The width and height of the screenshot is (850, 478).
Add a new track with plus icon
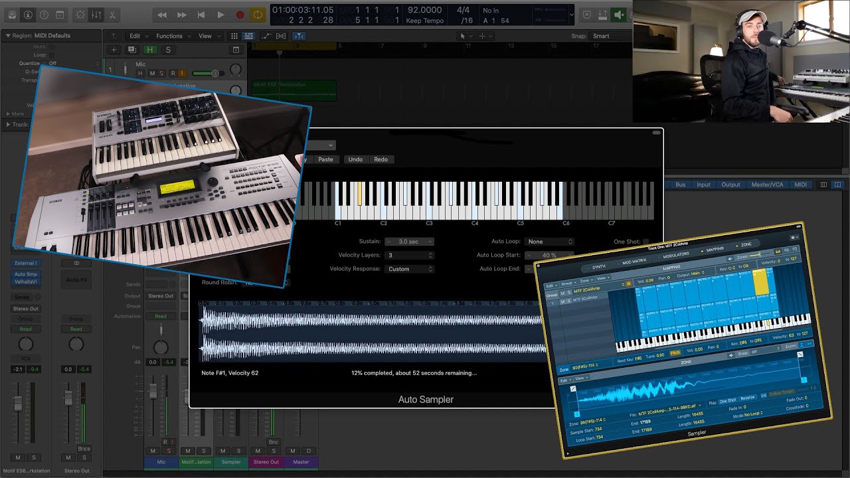114,50
